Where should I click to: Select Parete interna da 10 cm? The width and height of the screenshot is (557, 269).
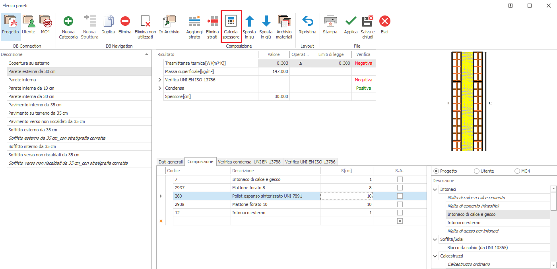pyautogui.click(x=31, y=88)
